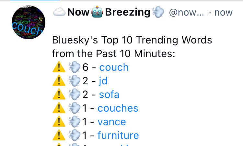
Task: Click the wind gust icon on the sofa row
Action: point(75,94)
